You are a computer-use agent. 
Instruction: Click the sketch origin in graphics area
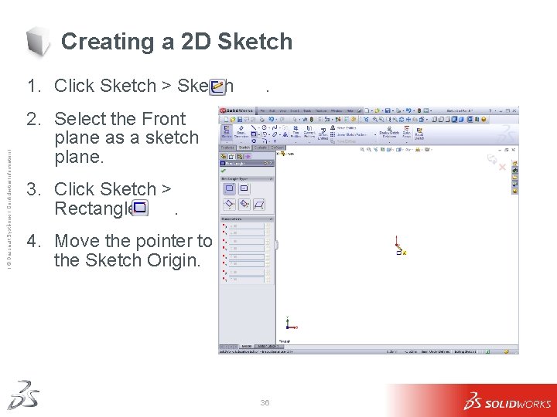(397, 245)
